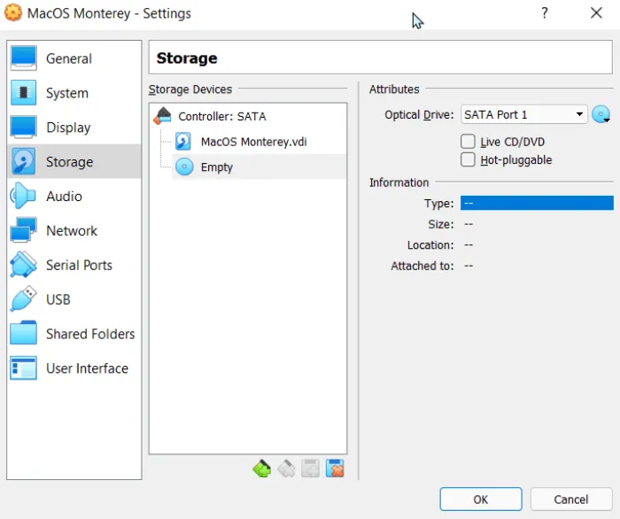Click the remove storage controller icon
The width and height of the screenshot is (620, 519).
286,469
